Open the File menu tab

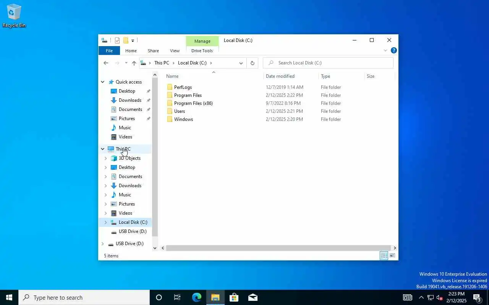(x=109, y=51)
